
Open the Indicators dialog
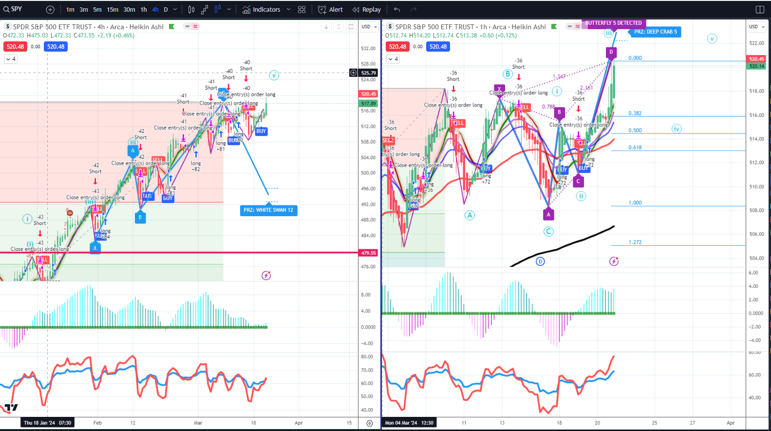[x=262, y=9]
